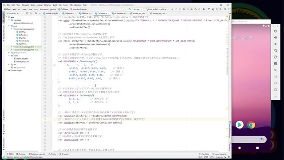Open the File menu

(8, 5)
